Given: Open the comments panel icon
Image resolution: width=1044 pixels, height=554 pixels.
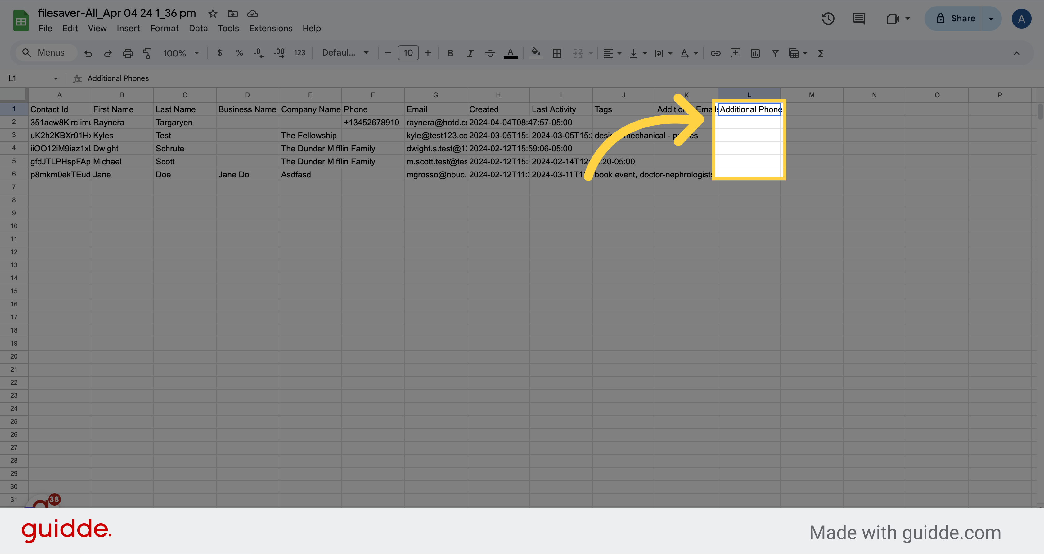Looking at the screenshot, I should tap(859, 19).
